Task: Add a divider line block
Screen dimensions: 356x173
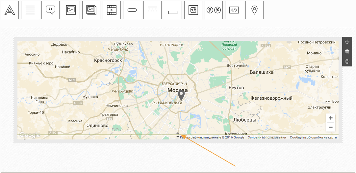Action: tap(152, 10)
